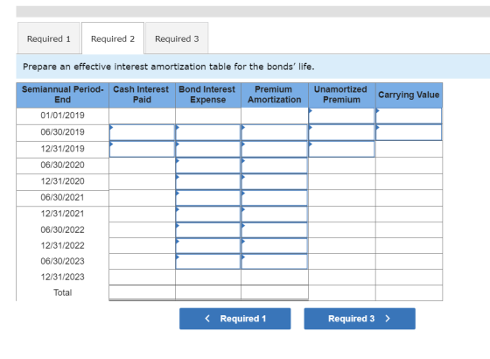Select Premium Amortization cell for 06/30/2022
The image size is (490, 359).
(275, 230)
